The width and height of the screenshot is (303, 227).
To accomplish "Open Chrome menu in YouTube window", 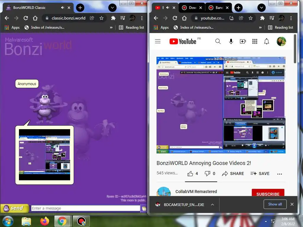I will pos(291,18).
